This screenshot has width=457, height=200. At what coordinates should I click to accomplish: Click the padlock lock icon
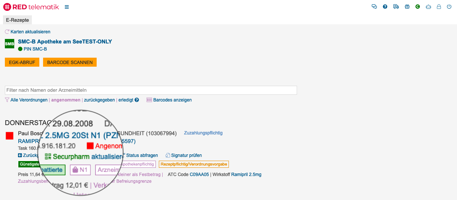439,7
